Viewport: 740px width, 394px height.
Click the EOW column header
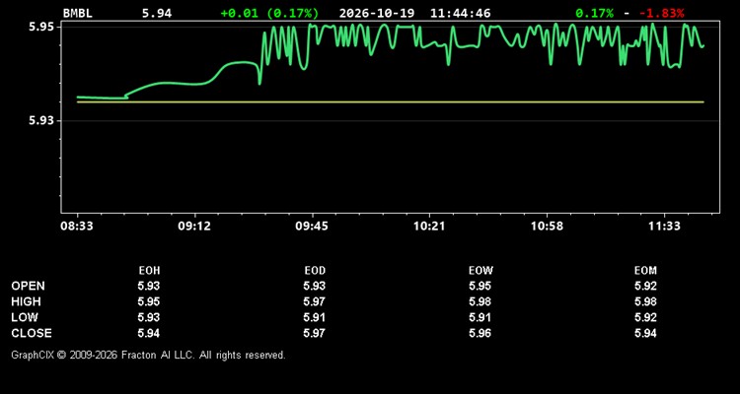(481, 271)
